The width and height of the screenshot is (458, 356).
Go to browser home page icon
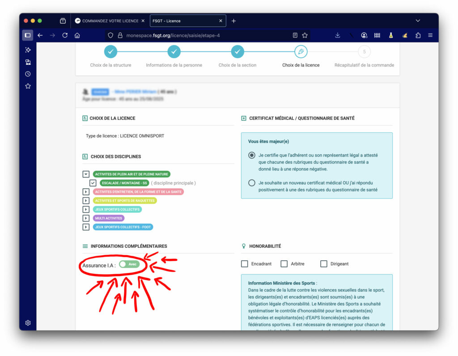tap(77, 35)
